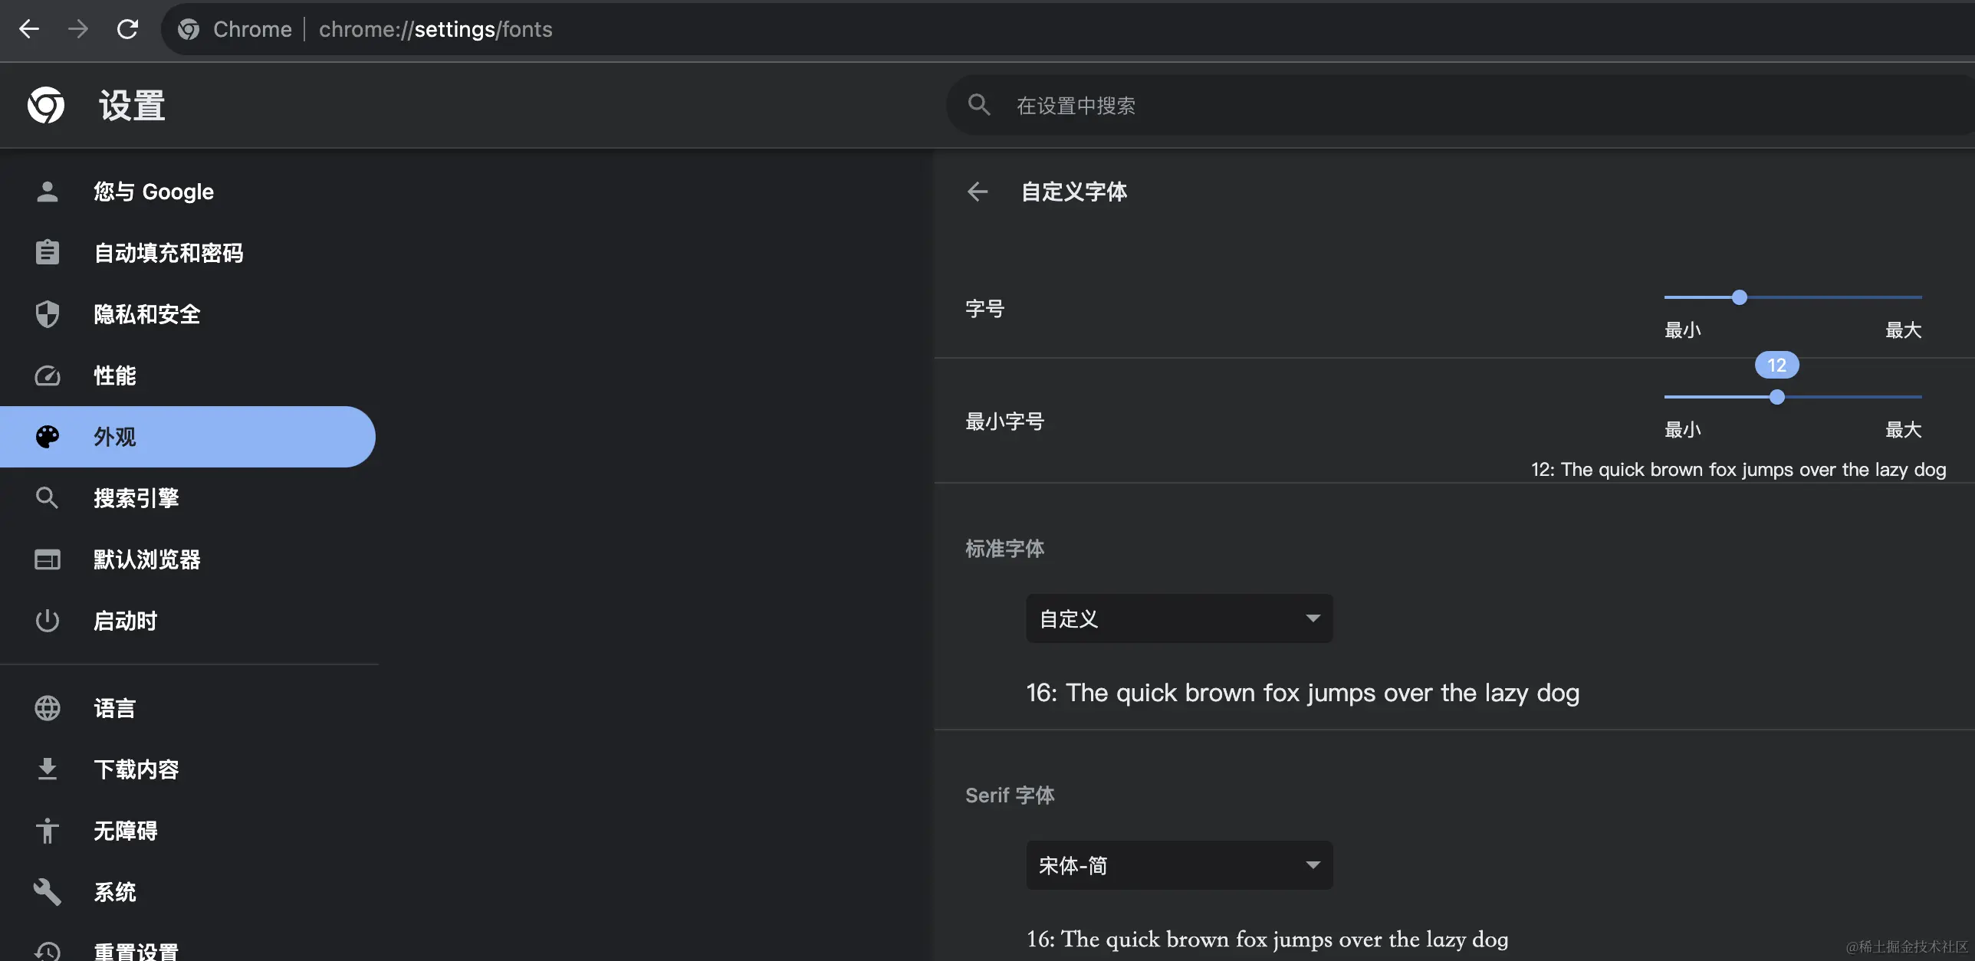
Task: Expand the Serif 字体 宋体-简 dropdown
Action: (1178, 865)
